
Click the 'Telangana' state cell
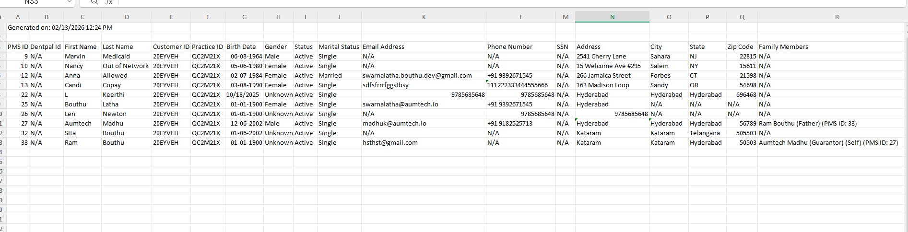(705, 133)
